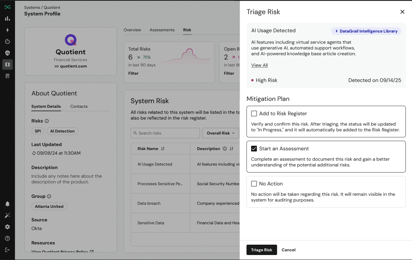Open the settings gear in sidebar
The width and height of the screenshot is (412, 260).
point(7,227)
